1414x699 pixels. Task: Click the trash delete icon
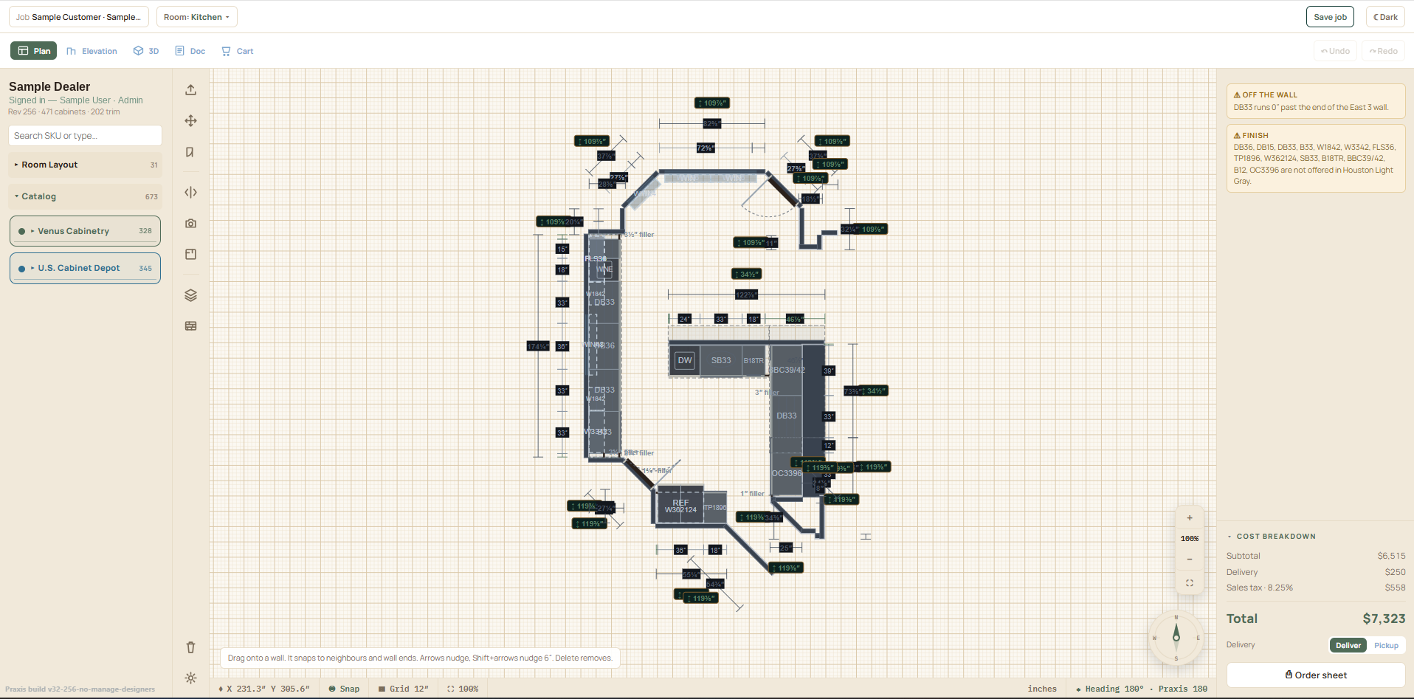tap(190, 647)
